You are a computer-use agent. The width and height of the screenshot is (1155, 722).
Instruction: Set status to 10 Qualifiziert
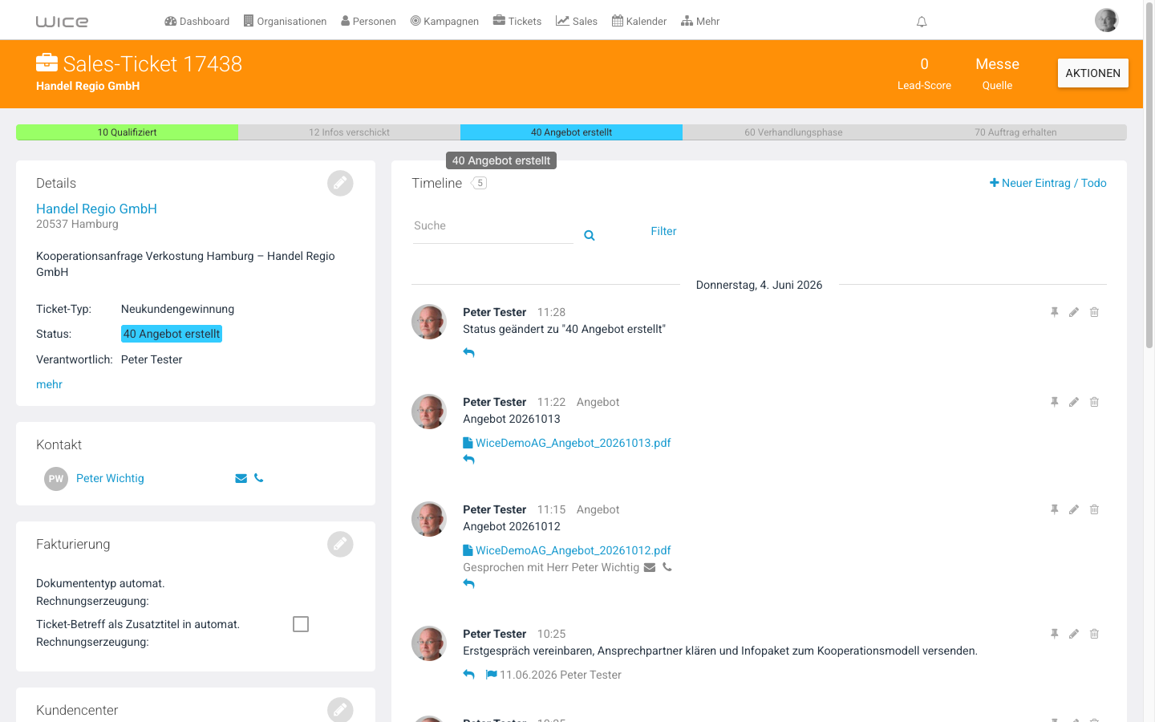pos(127,132)
